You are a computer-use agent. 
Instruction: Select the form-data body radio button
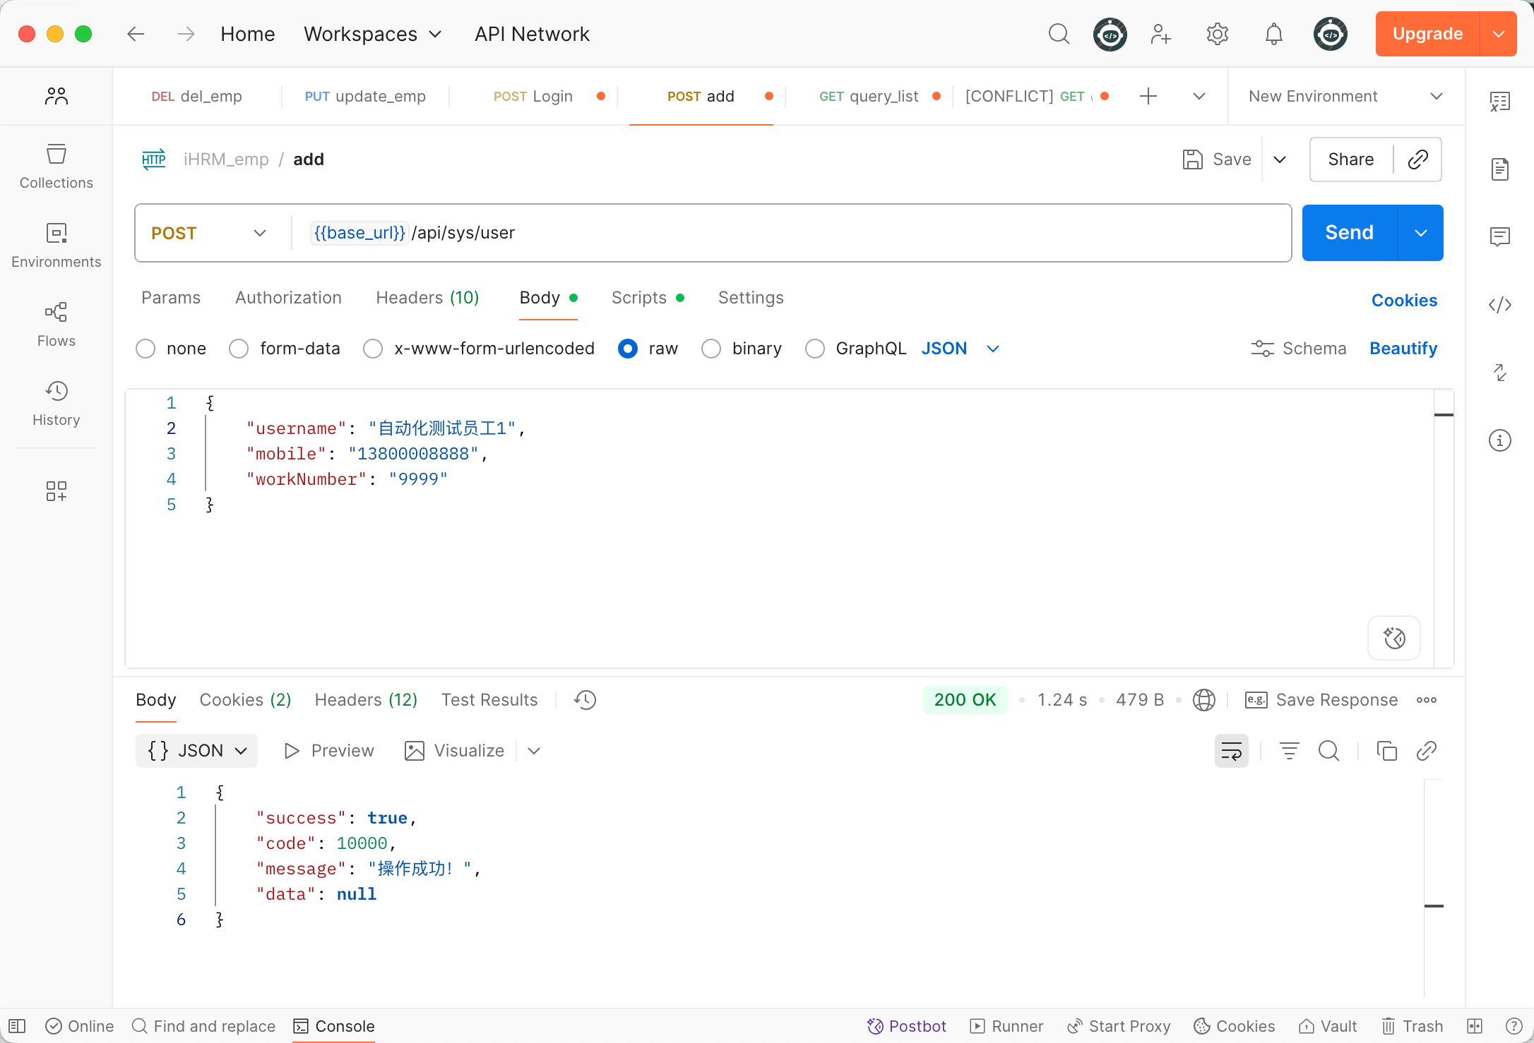(x=239, y=349)
